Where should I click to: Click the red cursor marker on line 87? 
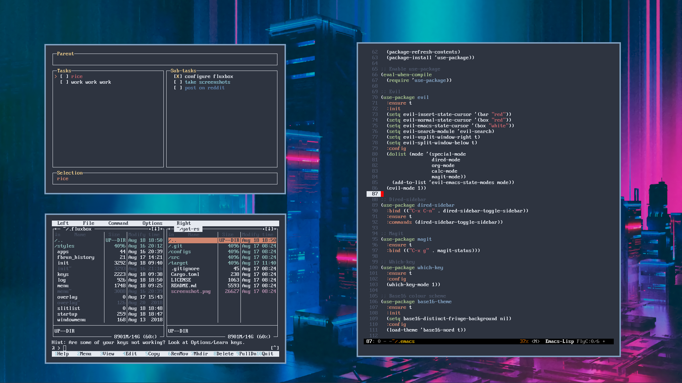[382, 194]
